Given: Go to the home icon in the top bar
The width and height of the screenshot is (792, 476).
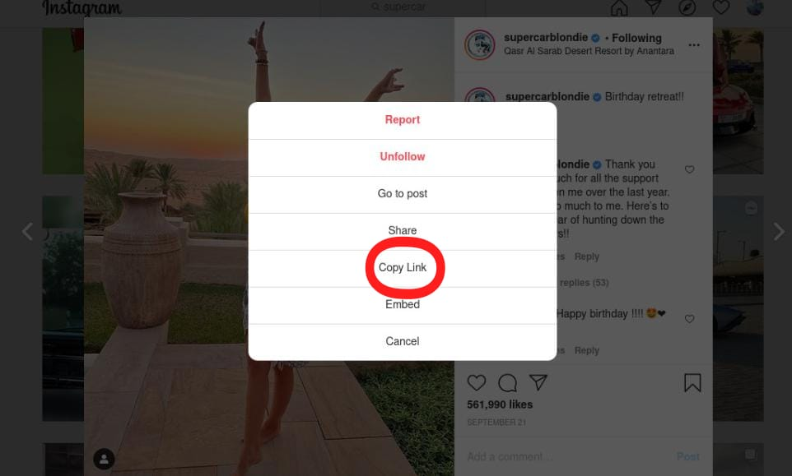Looking at the screenshot, I should click(619, 7).
